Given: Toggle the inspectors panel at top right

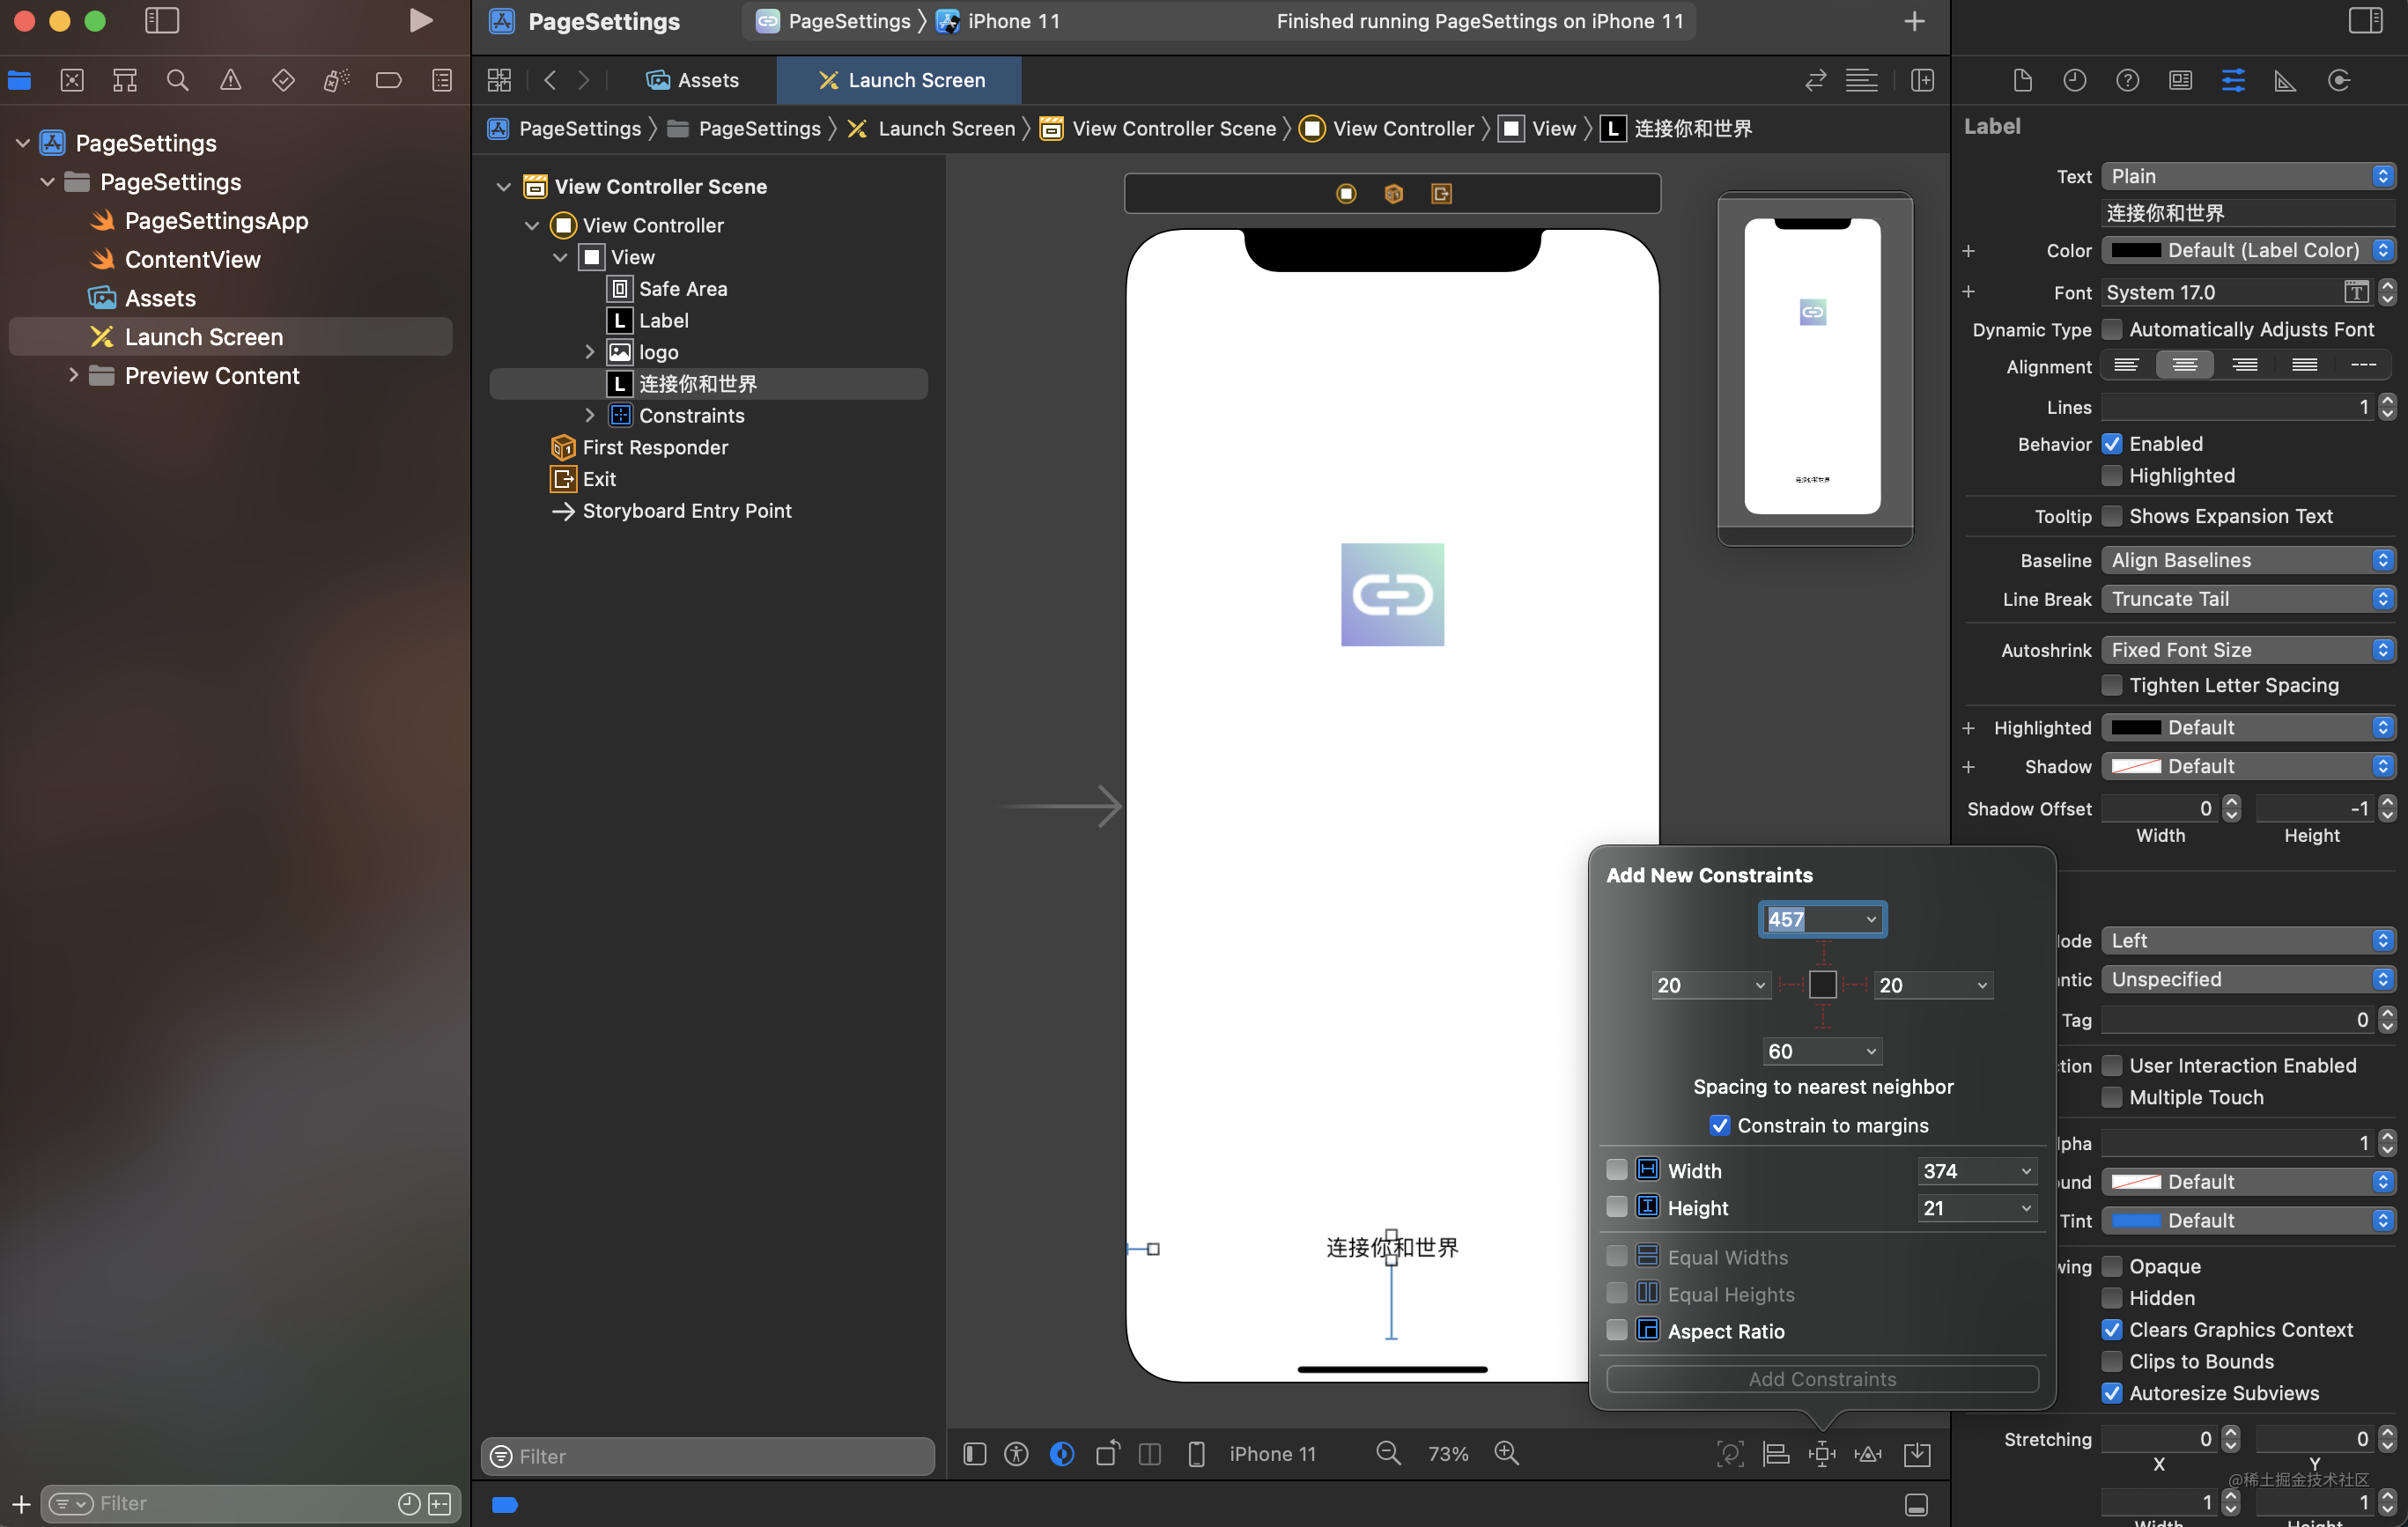Looking at the screenshot, I should [x=2366, y=21].
